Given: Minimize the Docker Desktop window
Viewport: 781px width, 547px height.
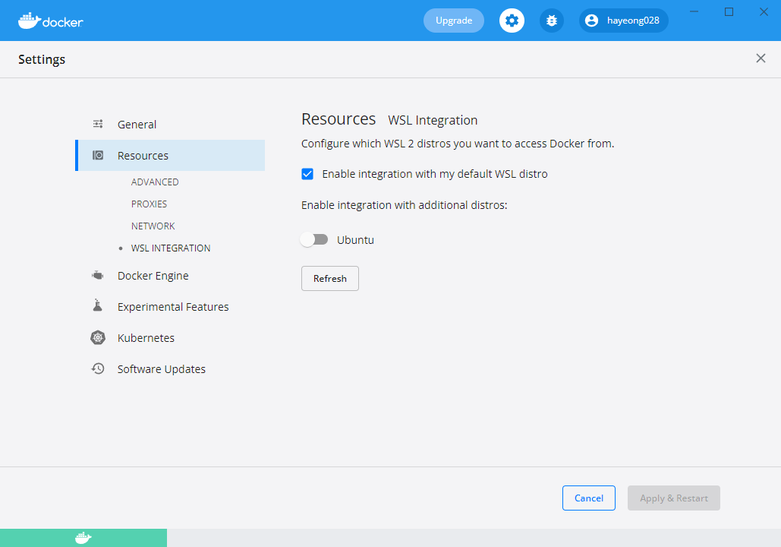Looking at the screenshot, I should 694,11.
